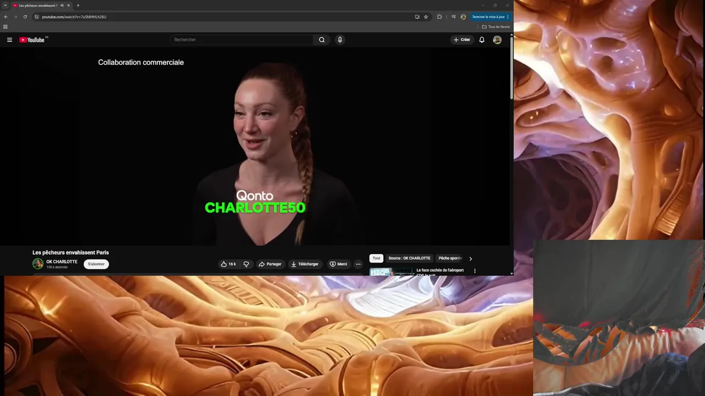Click the magnifier search button
The width and height of the screenshot is (705, 396).
(322, 40)
